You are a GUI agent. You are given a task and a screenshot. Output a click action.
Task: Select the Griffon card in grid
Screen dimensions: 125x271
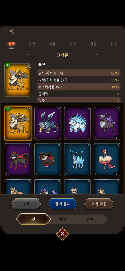click(x=18, y=123)
